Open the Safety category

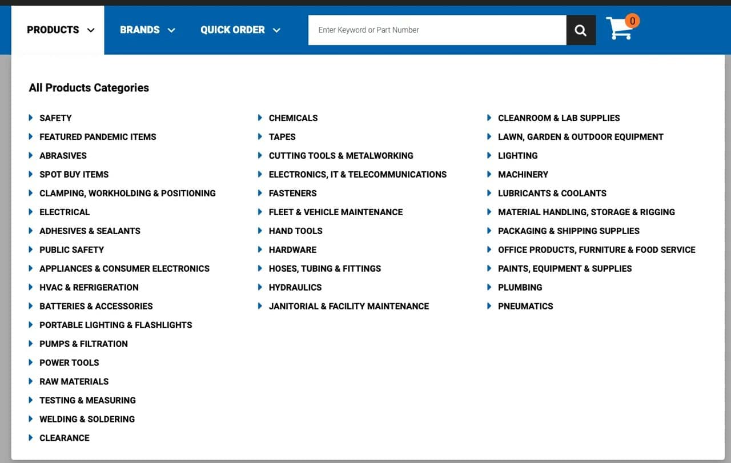pos(55,118)
